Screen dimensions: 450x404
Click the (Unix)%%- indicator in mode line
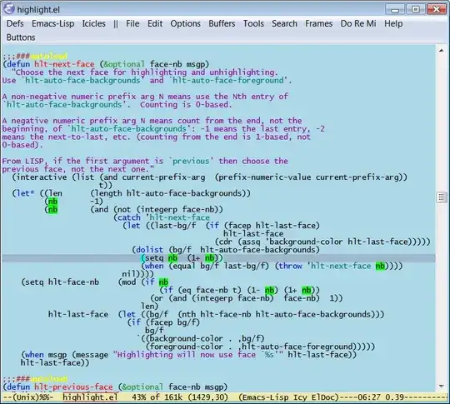[x=32, y=397]
